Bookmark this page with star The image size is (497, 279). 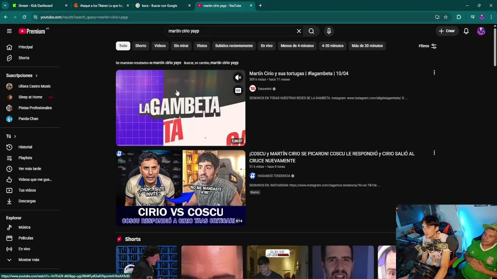[x=446, y=17]
